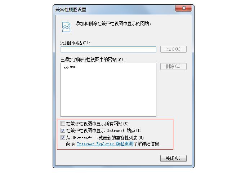Click the 阅读 text before the privacy link
The image size is (245, 173).
tap(70, 144)
